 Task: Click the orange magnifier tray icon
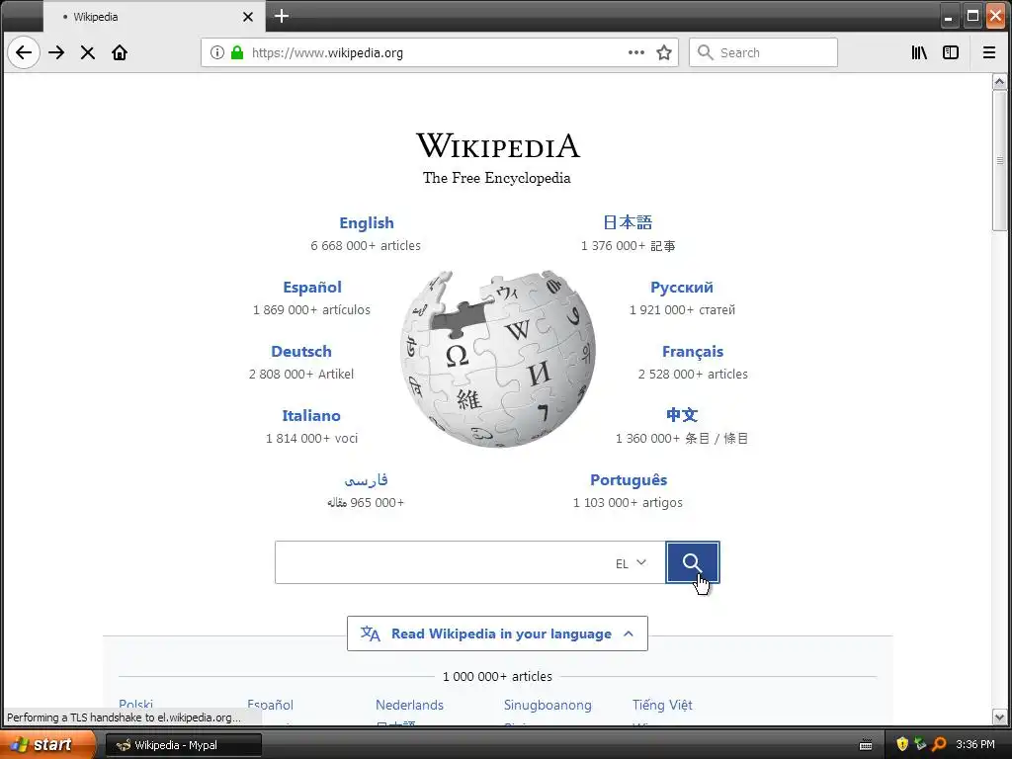pos(939,744)
